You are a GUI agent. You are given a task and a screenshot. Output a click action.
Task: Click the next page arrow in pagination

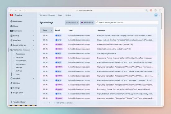[49, 103]
